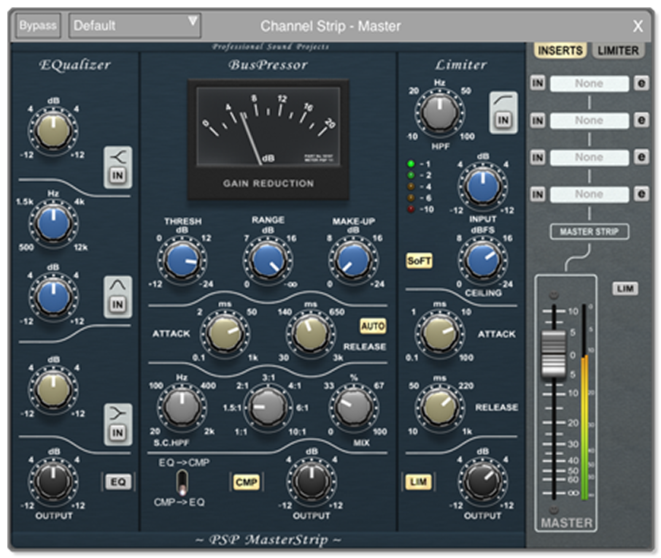Open the fourth insert slot's None dropdown
The image size is (661, 558).
590,194
